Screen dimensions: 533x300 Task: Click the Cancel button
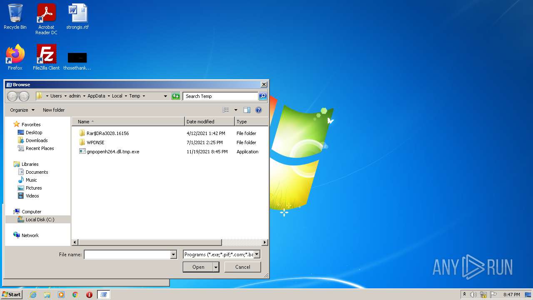tap(243, 267)
